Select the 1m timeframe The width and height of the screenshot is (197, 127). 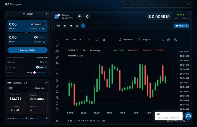(x=67, y=40)
